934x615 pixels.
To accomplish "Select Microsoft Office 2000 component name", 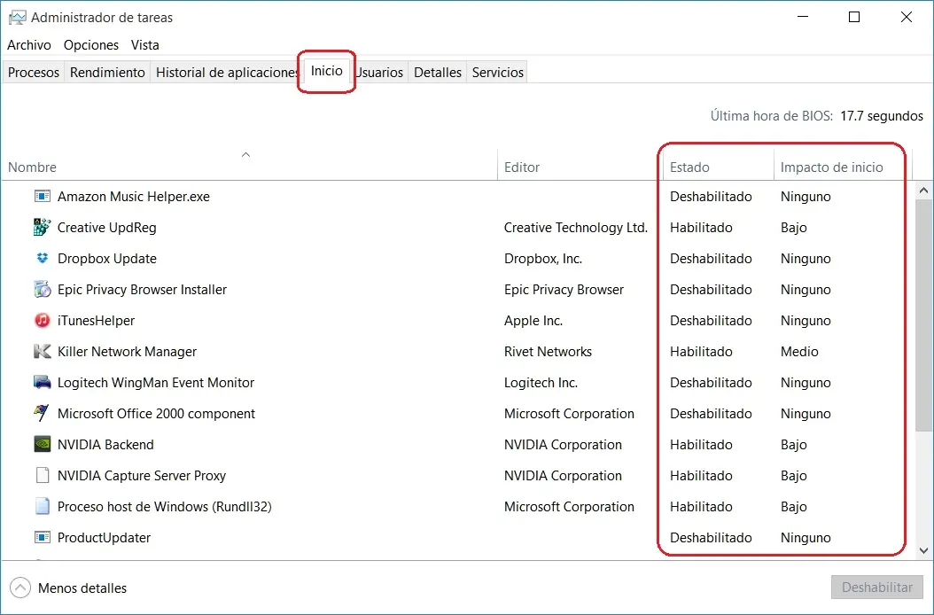I will (156, 414).
